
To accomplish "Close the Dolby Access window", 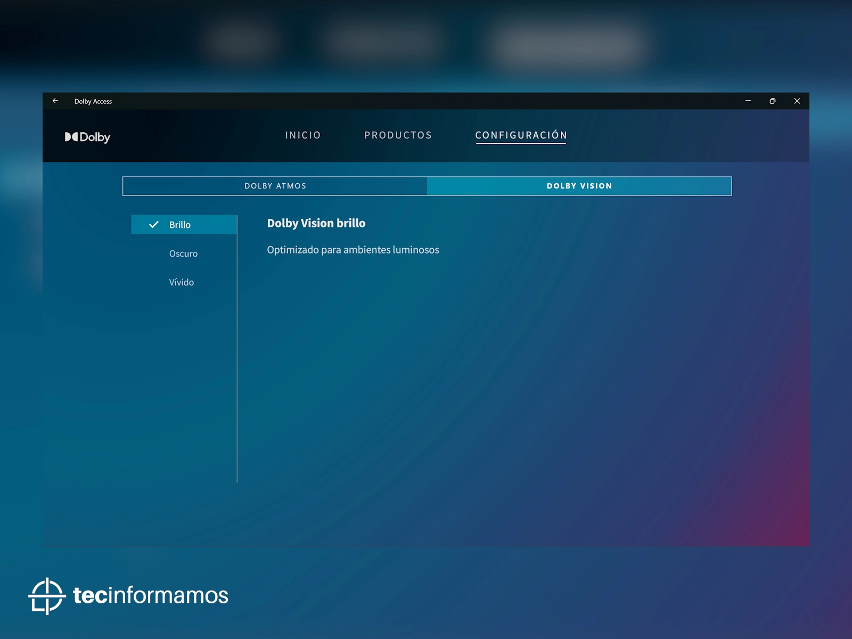I will pos(797,101).
